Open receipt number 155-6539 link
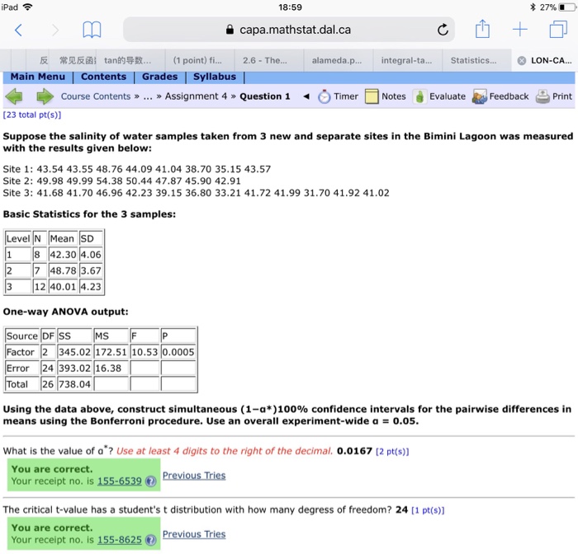578x554 pixels. pyautogui.click(x=120, y=481)
